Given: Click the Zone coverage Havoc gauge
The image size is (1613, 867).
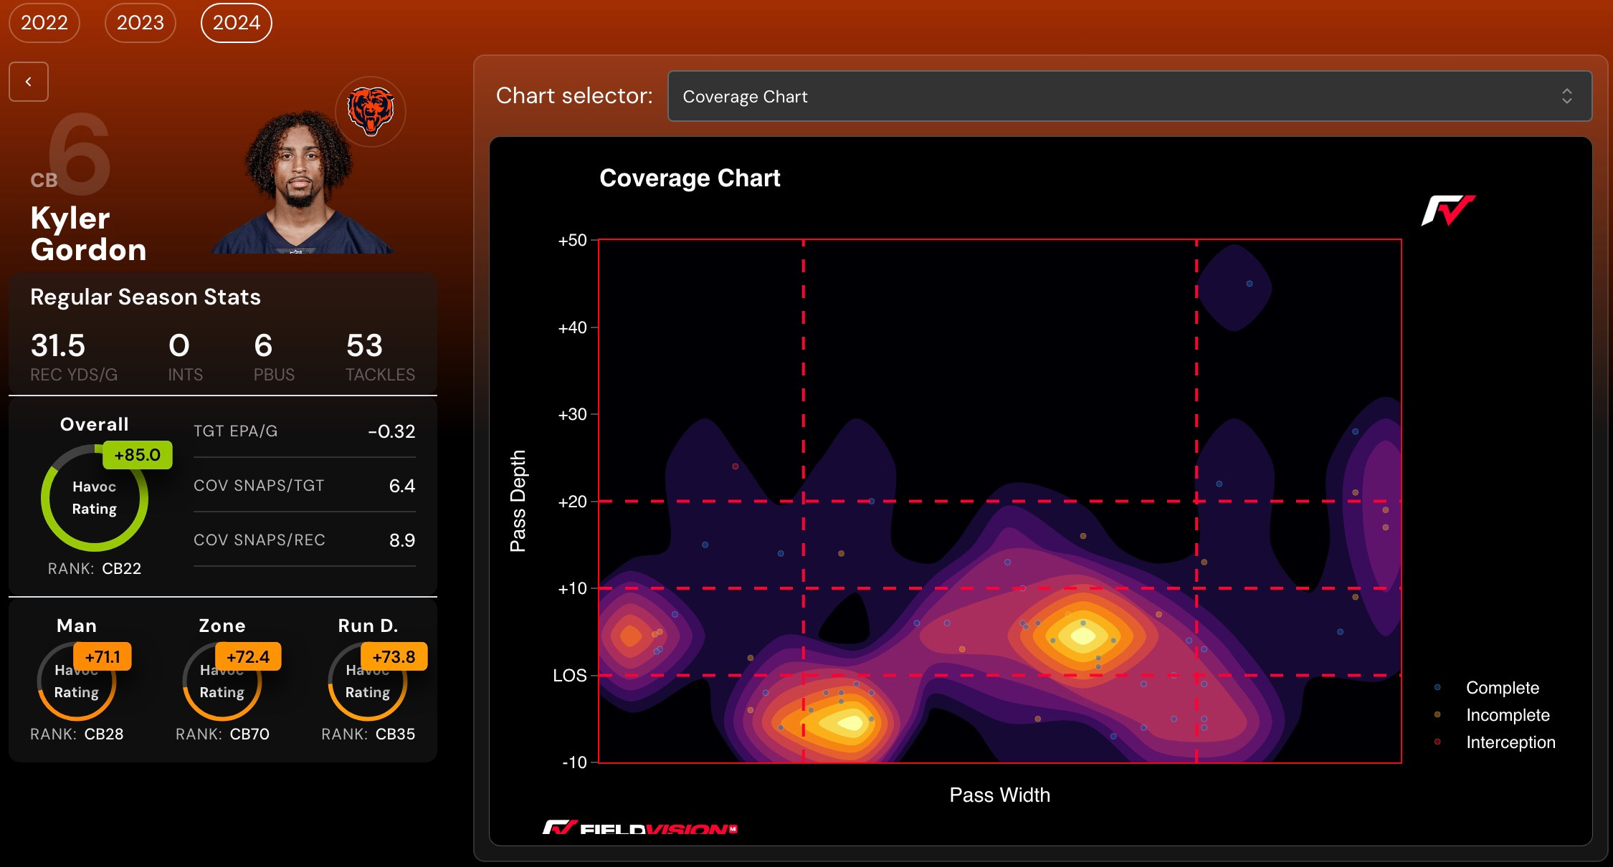Looking at the screenshot, I should click(x=222, y=681).
